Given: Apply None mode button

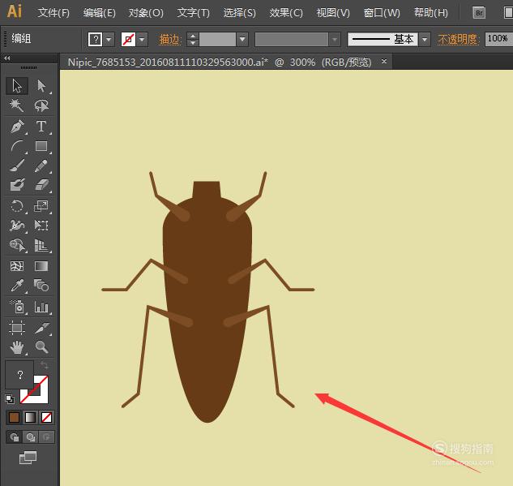Looking at the screenshot, I should tap(46, 417).
